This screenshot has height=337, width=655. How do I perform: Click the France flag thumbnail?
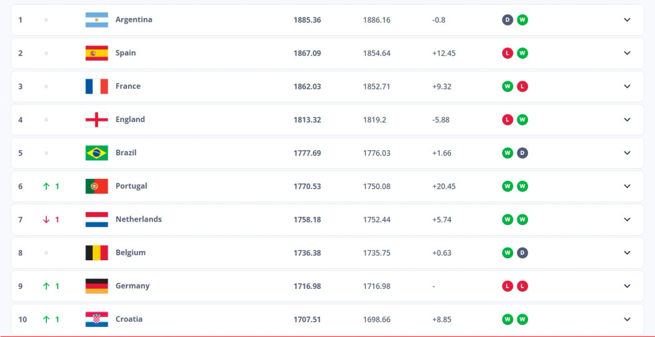pyautogui.click(x=96, y=86)
